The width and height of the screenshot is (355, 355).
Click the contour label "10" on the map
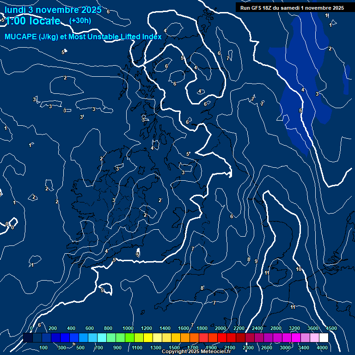(x=299, y=269)
